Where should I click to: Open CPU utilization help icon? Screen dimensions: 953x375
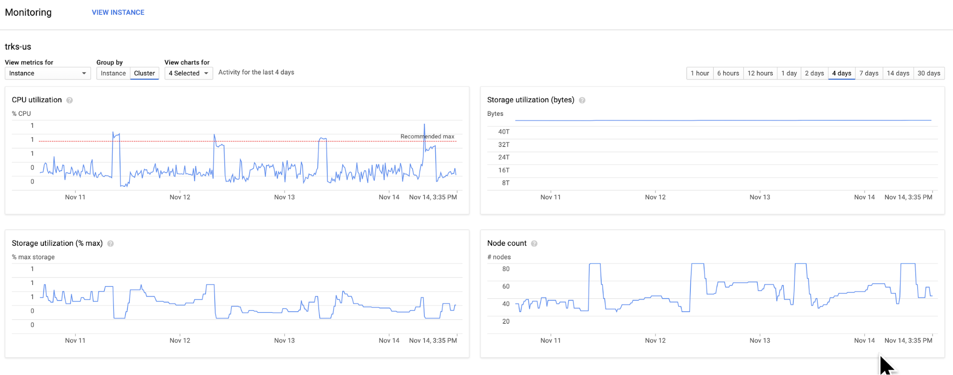(x=70, y=100)
